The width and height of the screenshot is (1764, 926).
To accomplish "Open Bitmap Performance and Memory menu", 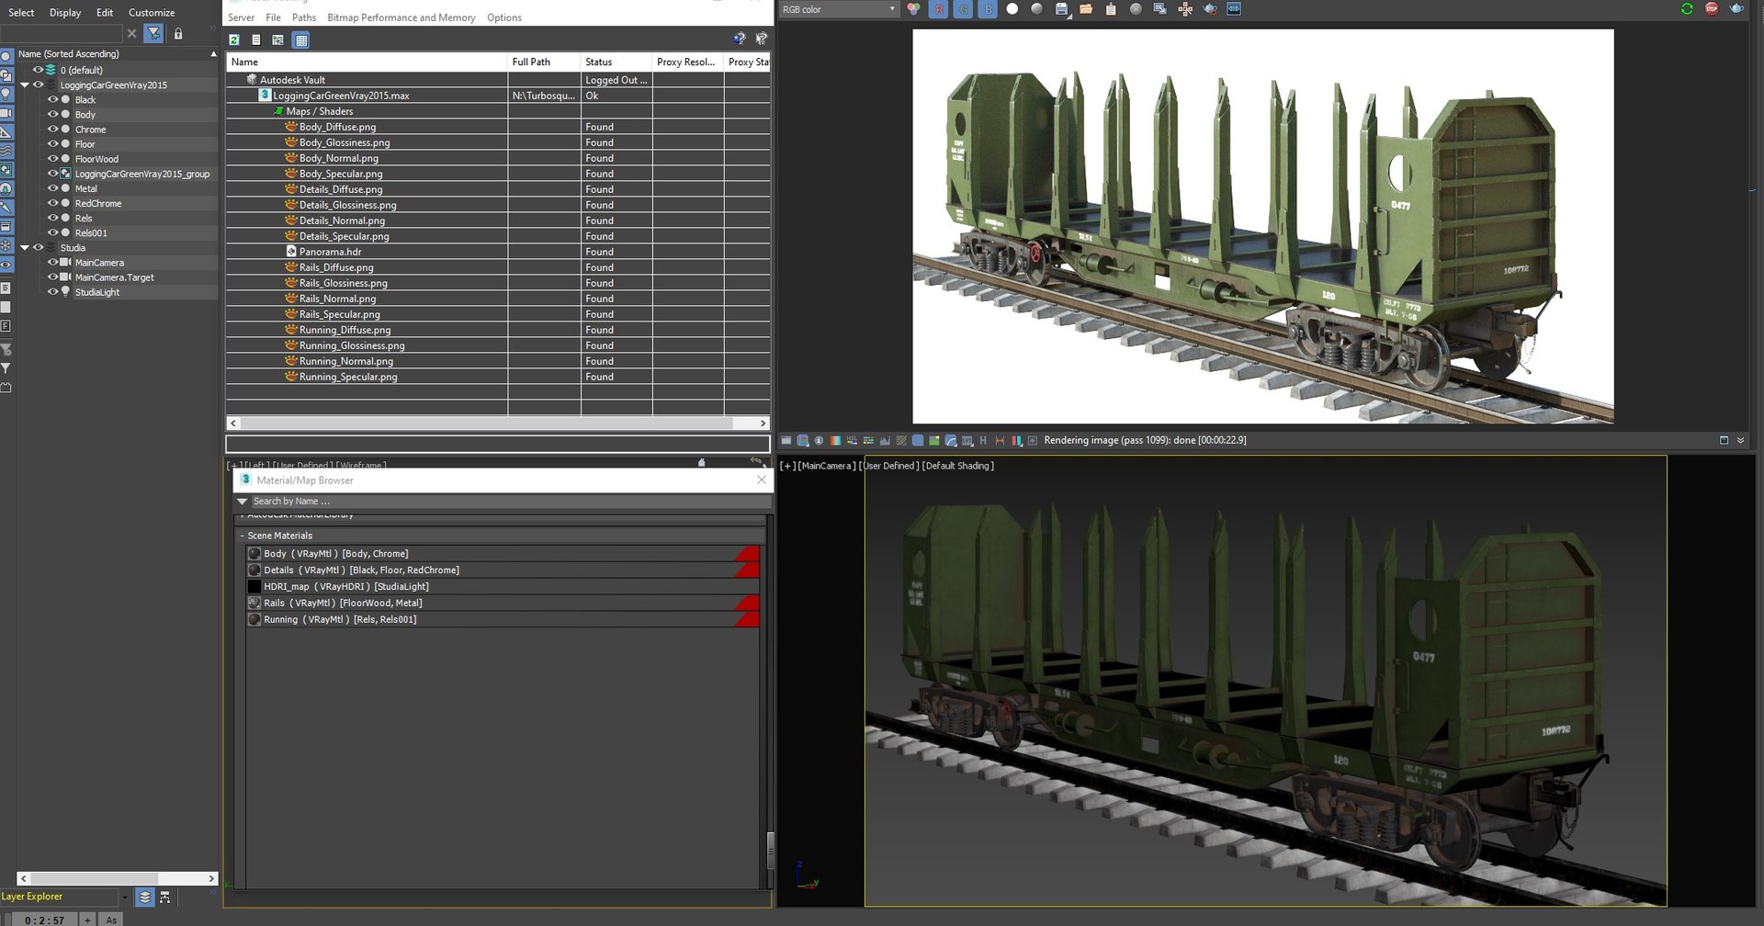I will click(x=401, y=17).
